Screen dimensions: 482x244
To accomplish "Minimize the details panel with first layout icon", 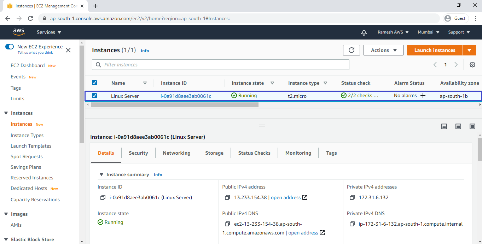I will click(444, 126).
